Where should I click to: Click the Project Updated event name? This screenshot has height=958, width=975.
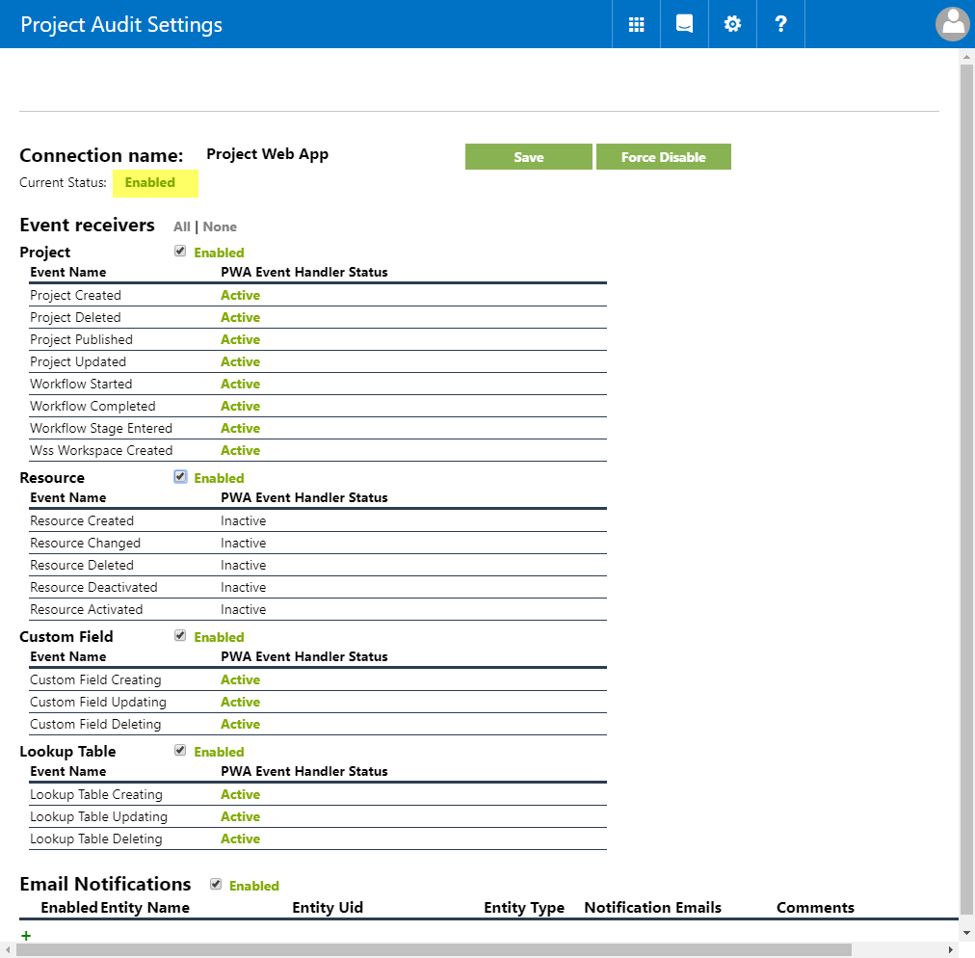[78, 362]
